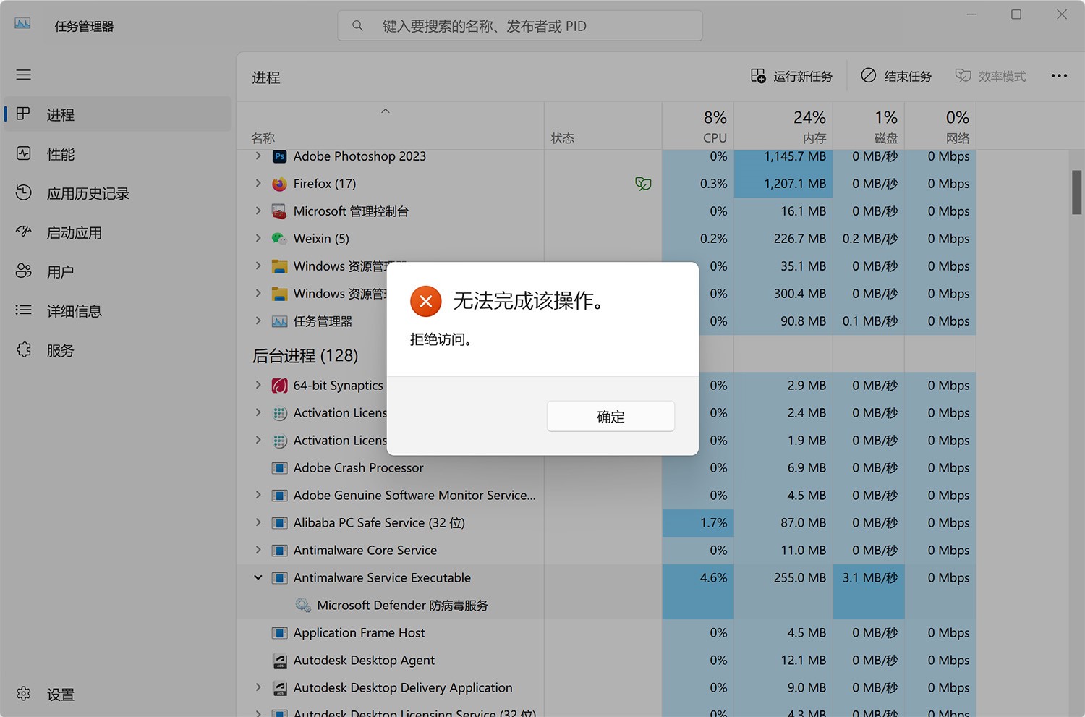Click the Weixin process icon

click(x=279, y=239)
